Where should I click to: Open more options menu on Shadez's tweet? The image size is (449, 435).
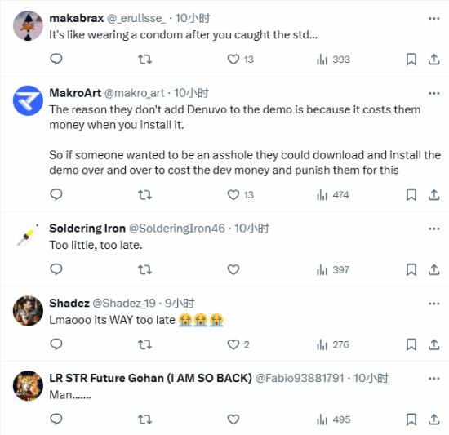click(433, 304)
